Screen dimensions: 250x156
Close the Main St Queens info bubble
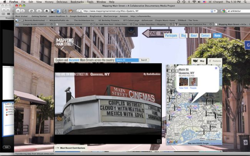216,68
